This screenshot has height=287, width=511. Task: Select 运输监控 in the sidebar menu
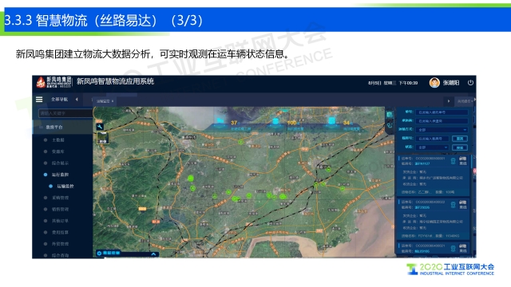[x=65, y=186]
